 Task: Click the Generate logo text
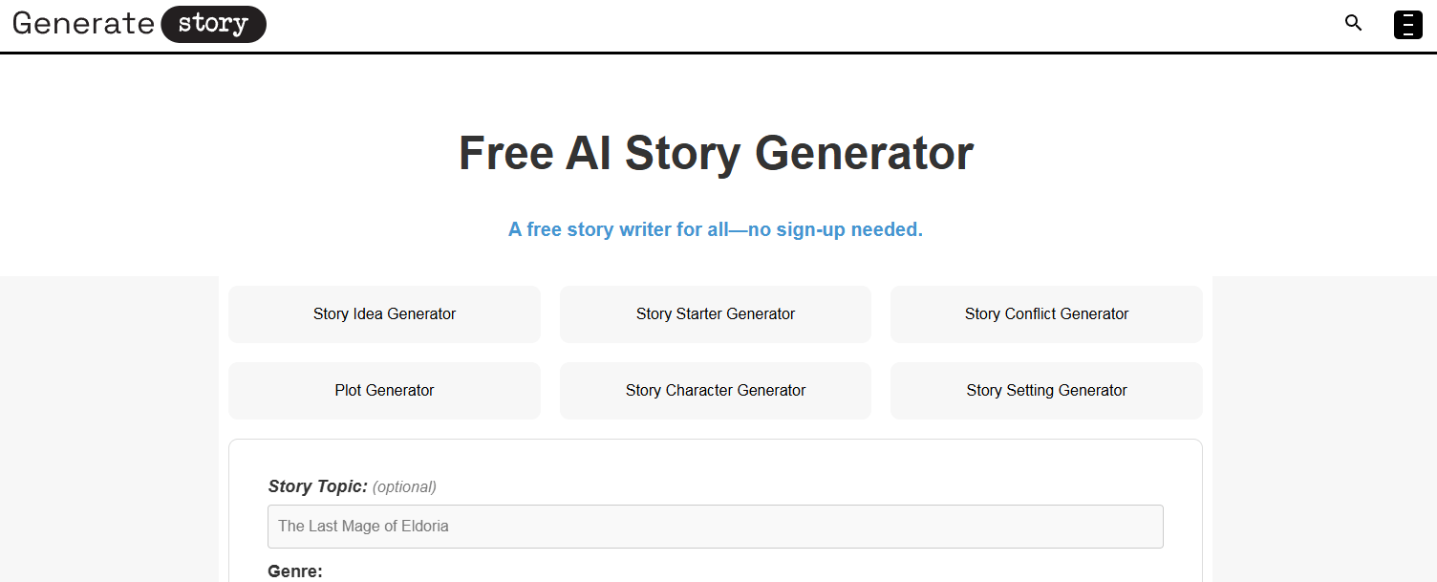(82, 23)
